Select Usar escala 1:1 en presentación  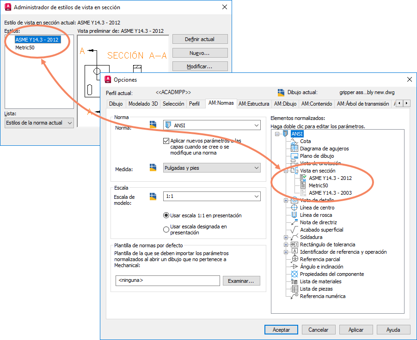coord(166,215)
